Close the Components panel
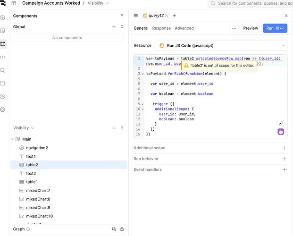Viewport: 293px width, 236px height. [122, 15]
